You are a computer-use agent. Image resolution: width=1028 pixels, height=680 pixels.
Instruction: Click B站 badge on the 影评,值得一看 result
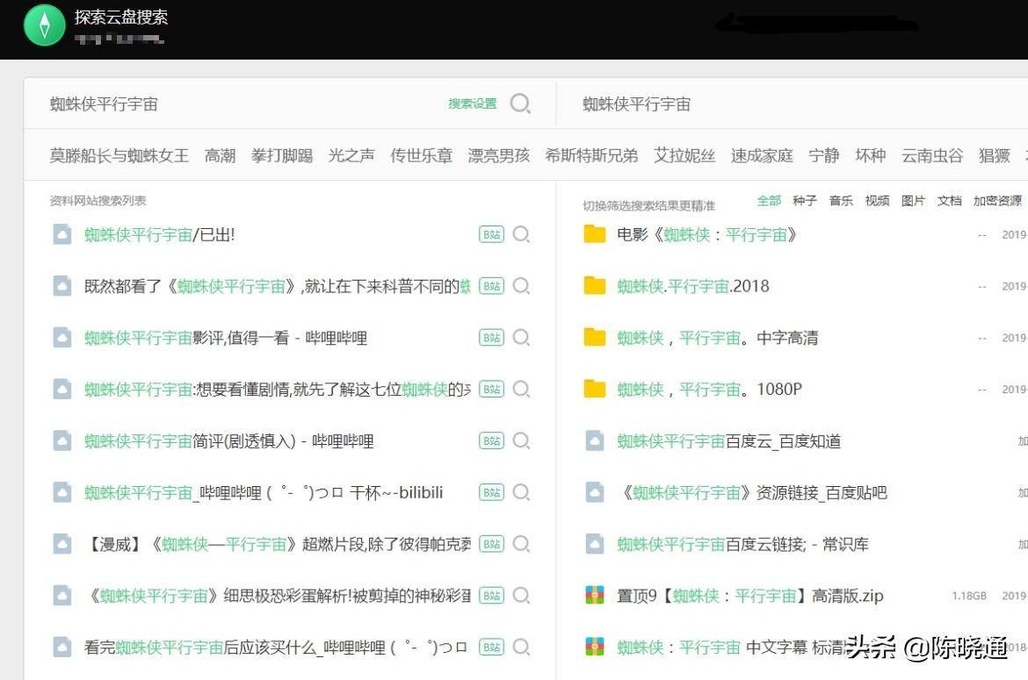click(x=491, y=338)
